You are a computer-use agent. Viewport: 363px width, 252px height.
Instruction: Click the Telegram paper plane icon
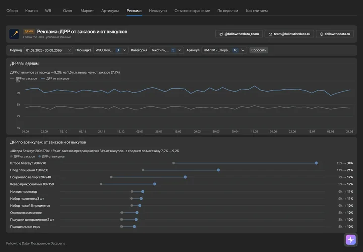click(221, 34)
